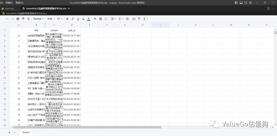Click the print icon in the spreadsheet toolbar
277x136 pixels.
point(18,19)
